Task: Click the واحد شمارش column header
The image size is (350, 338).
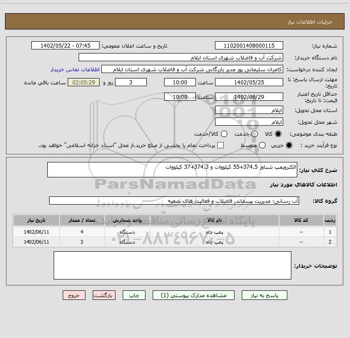Action: click(127, 220)
